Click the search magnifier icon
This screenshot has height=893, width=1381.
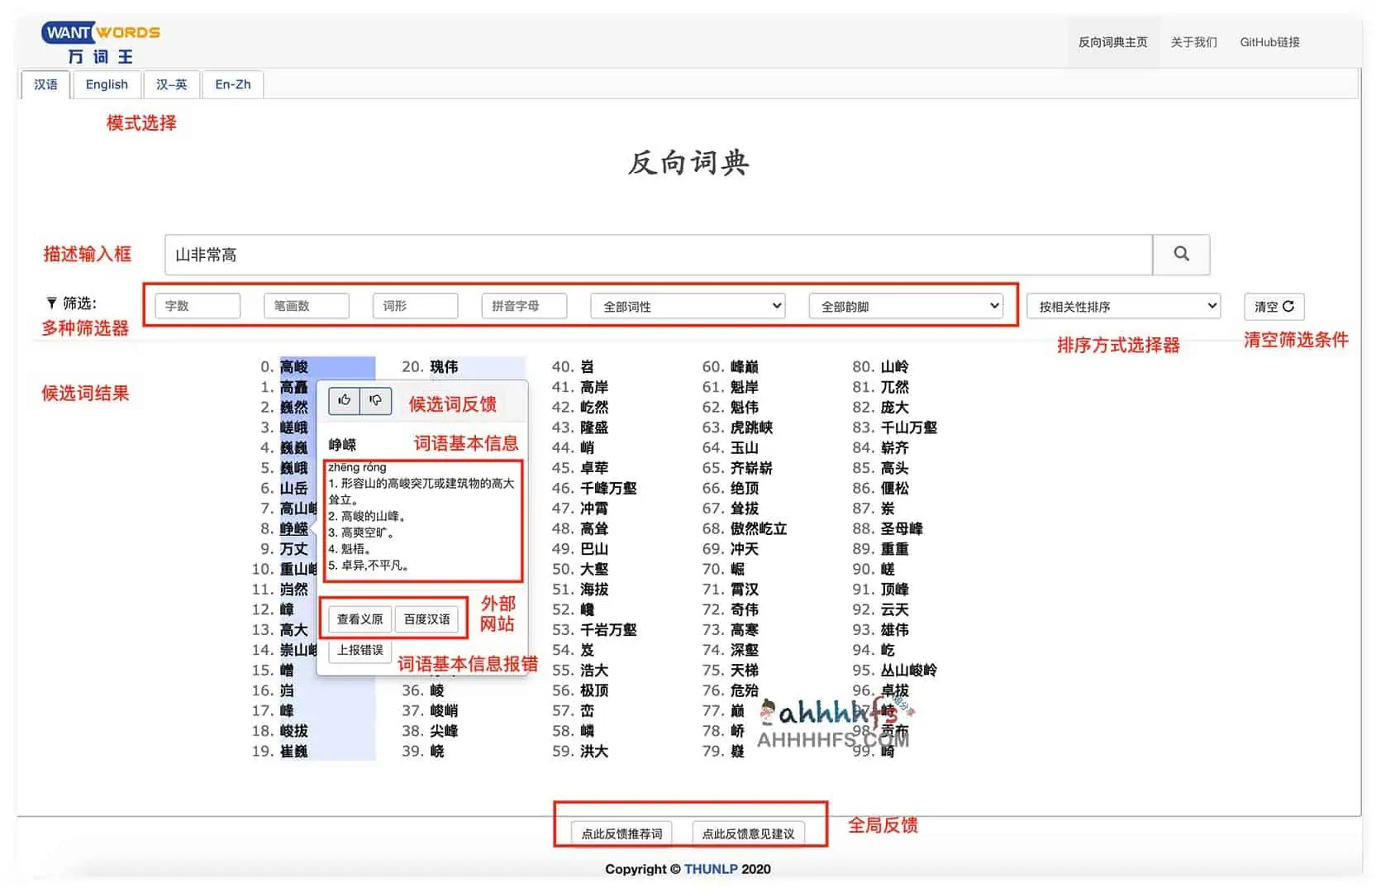[1180, 255]
